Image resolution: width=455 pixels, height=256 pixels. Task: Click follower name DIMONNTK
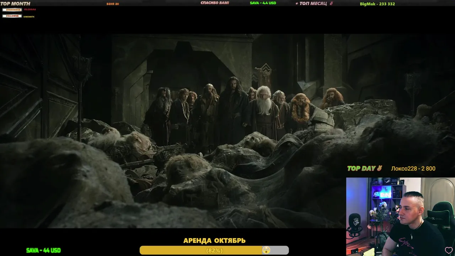(x=29, y=17)
